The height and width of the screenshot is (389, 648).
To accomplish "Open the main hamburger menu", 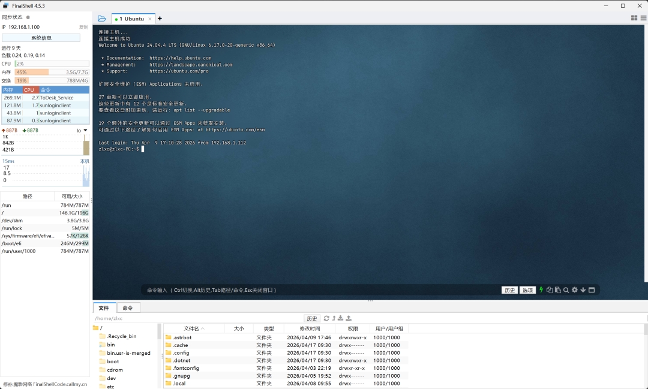I will (x=643, y=18).
